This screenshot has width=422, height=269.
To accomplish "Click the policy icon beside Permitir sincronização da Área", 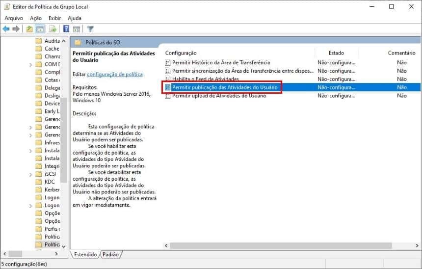I will (168, 71).
